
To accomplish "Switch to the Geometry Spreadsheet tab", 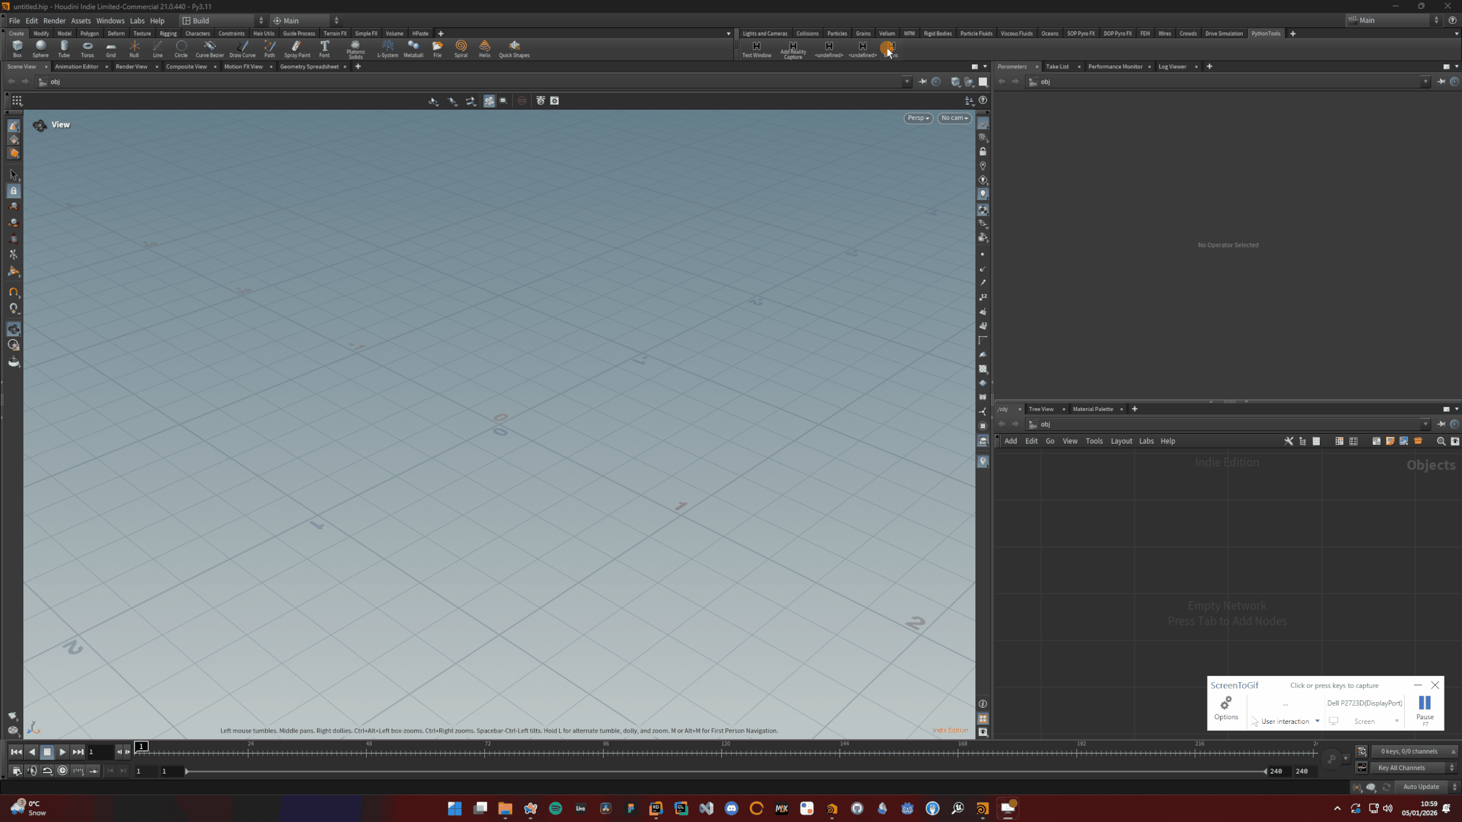I will (x=309, y=67).
